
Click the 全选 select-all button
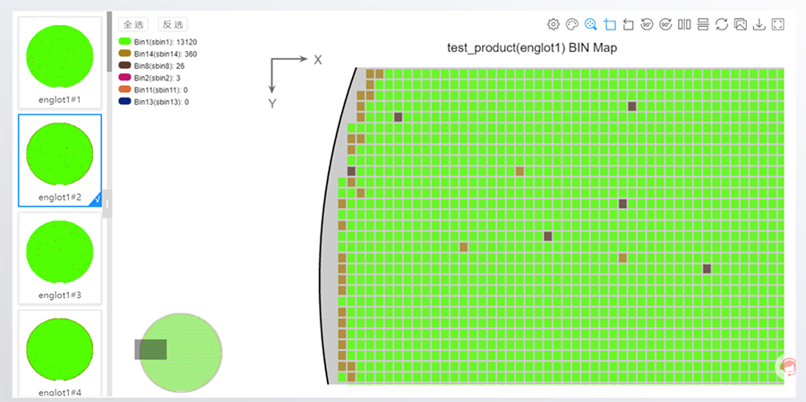pyautogui.click(x=133, y=25)
